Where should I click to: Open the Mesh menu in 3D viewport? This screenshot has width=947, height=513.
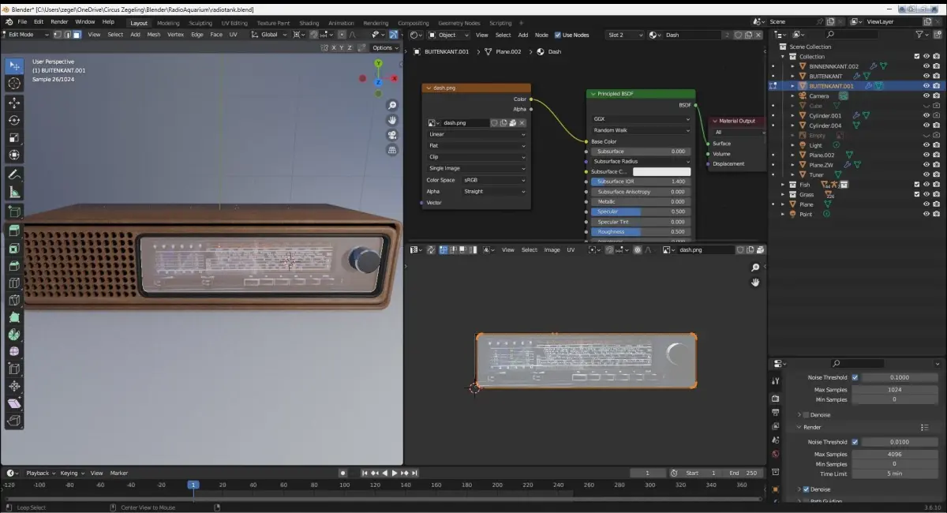click(x=153, y=35)
